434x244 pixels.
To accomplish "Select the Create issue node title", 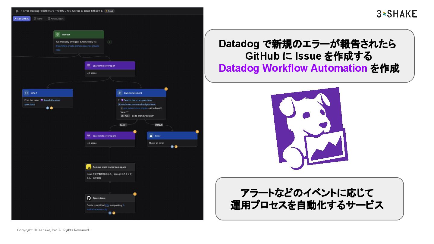I will (x=99, y=198).
